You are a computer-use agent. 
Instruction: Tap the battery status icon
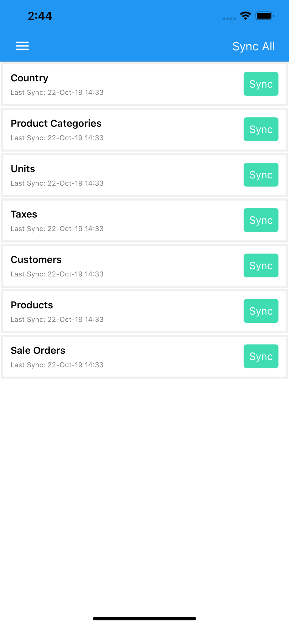[264, 16]
